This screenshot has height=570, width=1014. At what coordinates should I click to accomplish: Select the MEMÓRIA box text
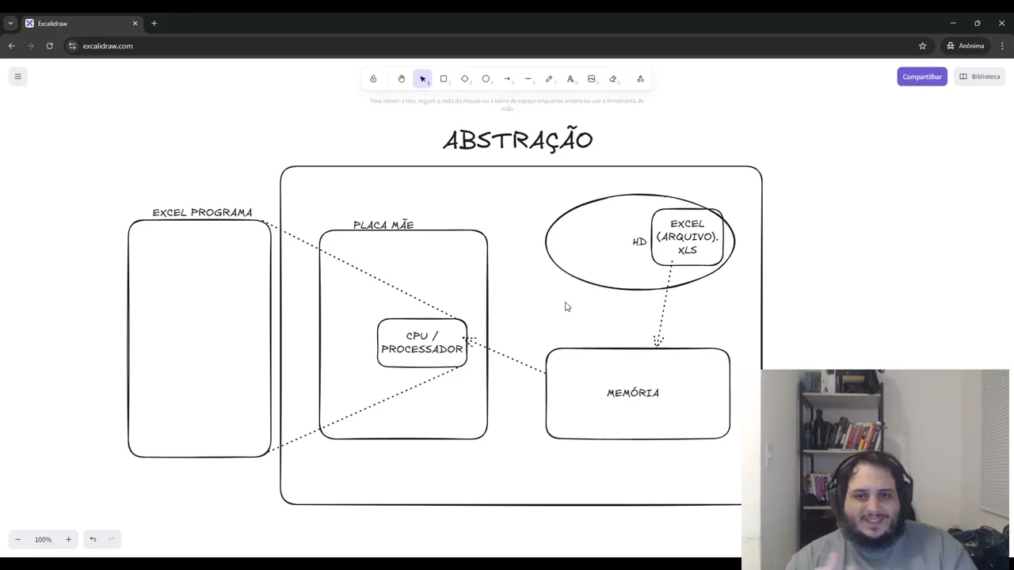633,393
